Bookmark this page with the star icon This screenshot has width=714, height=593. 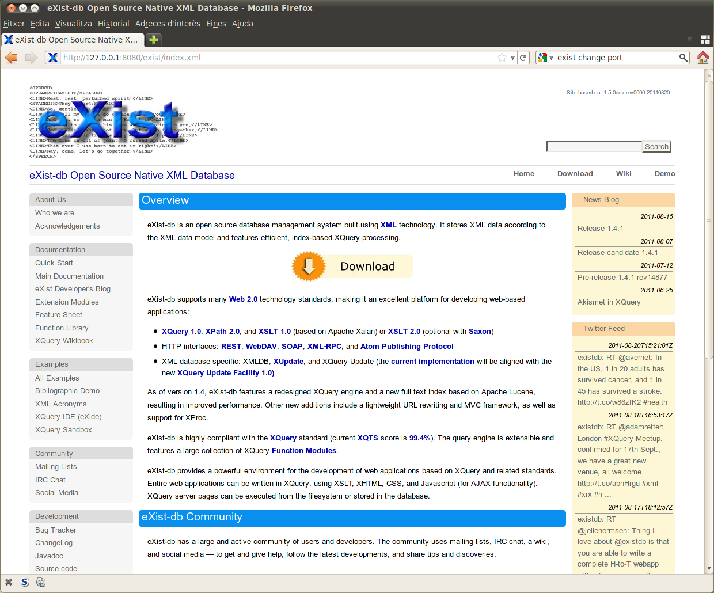[502, 58]
